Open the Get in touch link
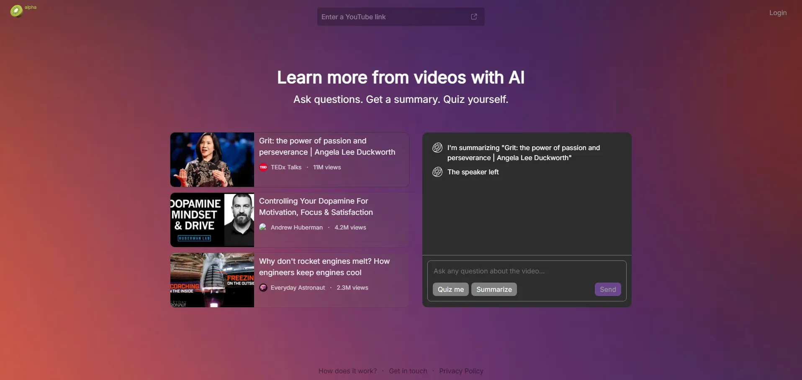 tap(408, 371)
